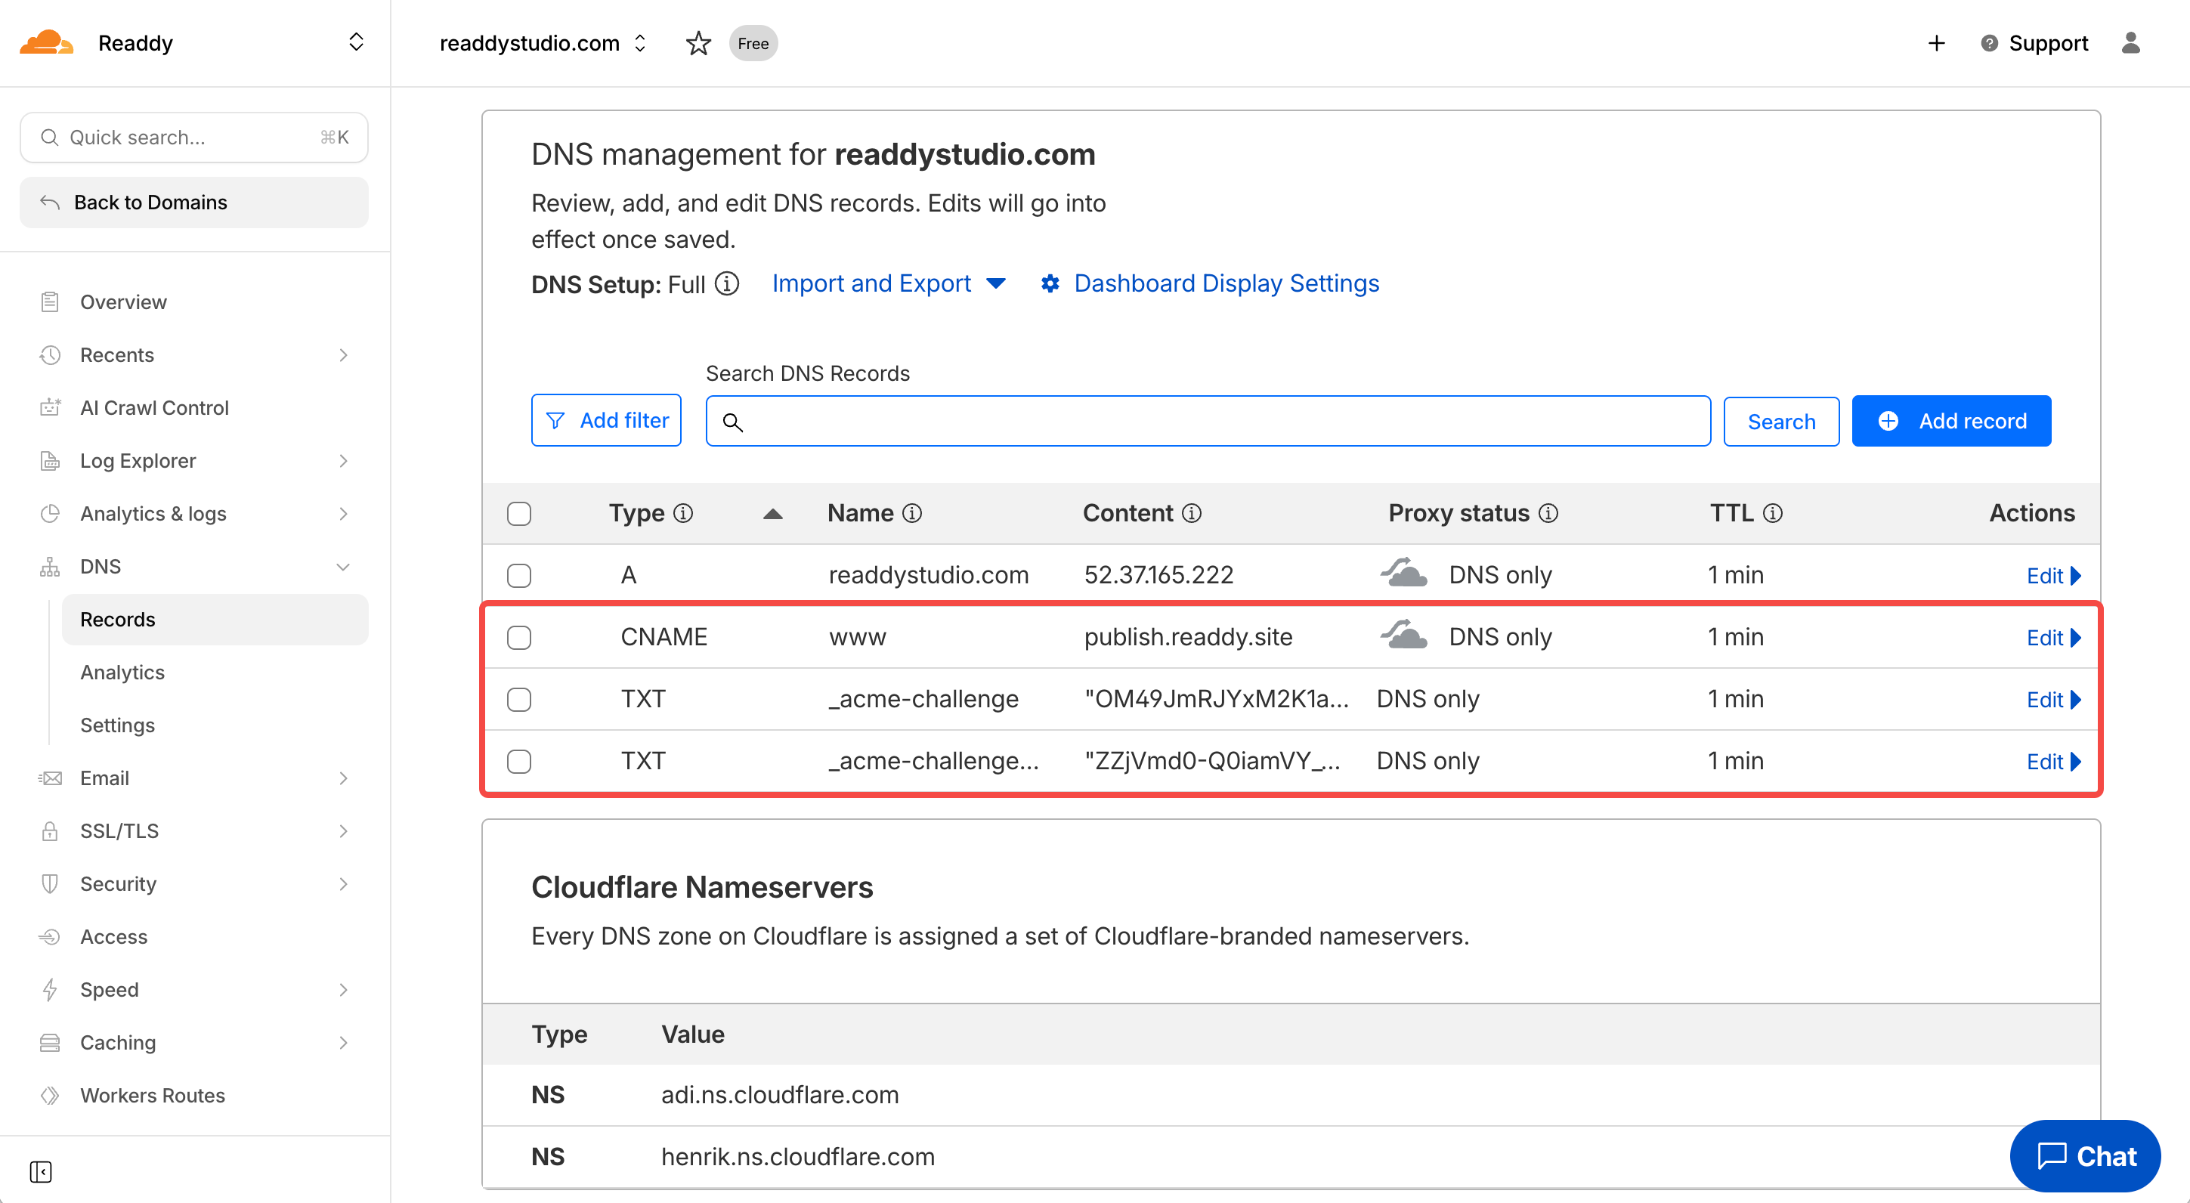Viewport: 2190px width, 1203px height.
Task: Open the user account profile icon
Action: coord(2130,42)
